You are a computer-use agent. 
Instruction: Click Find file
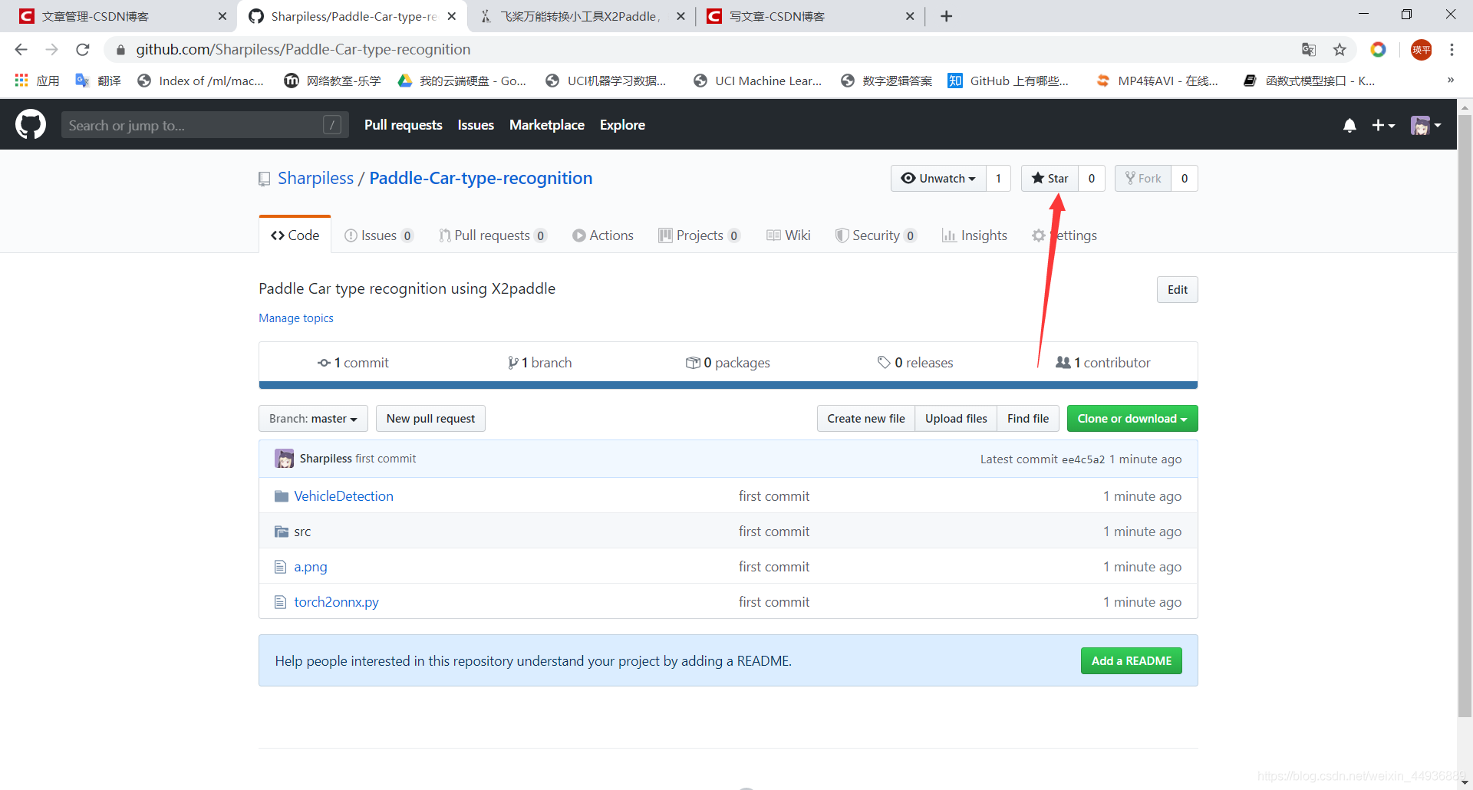pos(1028,419)
